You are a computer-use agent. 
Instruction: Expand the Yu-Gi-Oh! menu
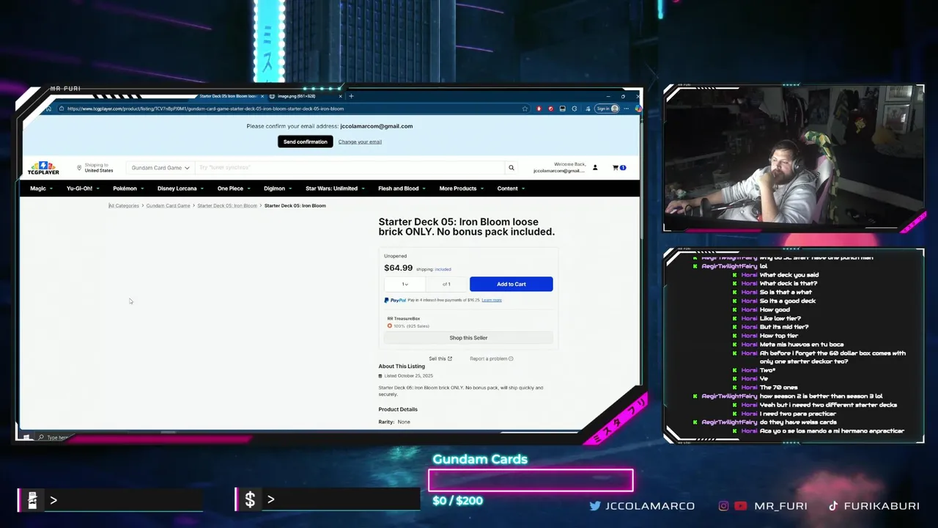[83, 188]
